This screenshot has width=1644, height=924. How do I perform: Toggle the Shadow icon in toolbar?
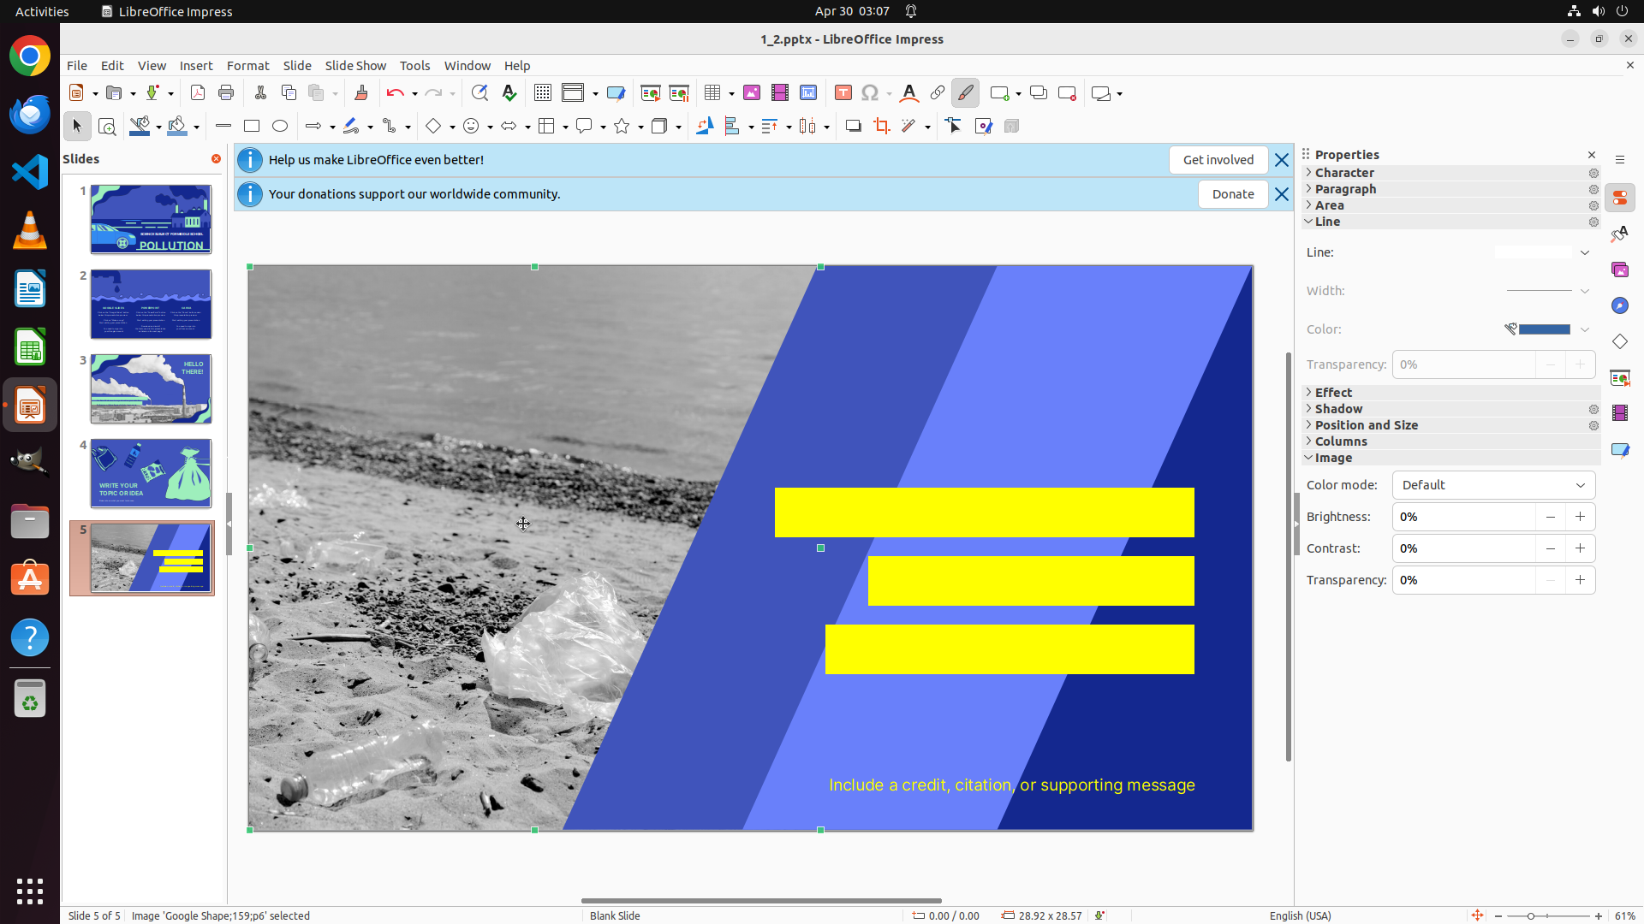point(854,127)
